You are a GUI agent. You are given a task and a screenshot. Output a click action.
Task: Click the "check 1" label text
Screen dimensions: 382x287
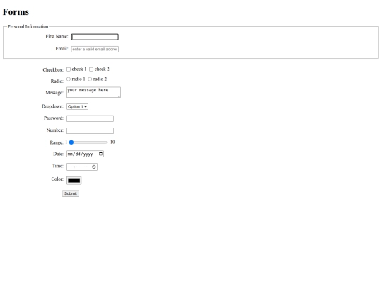[x=79, y=69]
